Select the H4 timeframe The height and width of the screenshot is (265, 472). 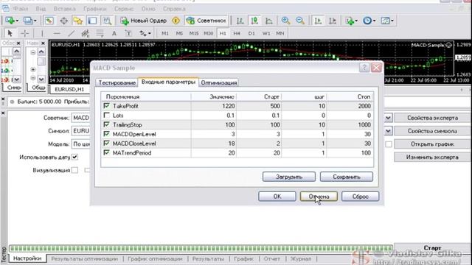click(x=237, y=33)
